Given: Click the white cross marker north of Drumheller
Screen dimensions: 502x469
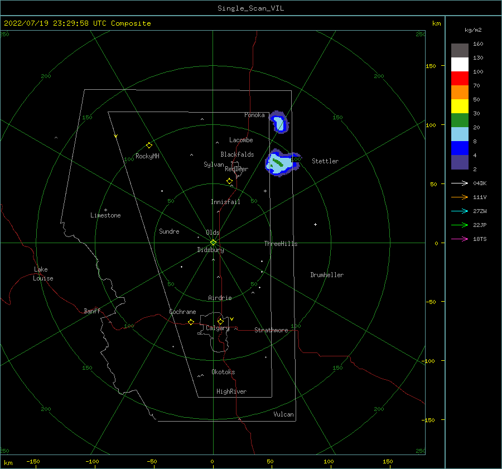Looking at the screenshot, I should point(315,224).
